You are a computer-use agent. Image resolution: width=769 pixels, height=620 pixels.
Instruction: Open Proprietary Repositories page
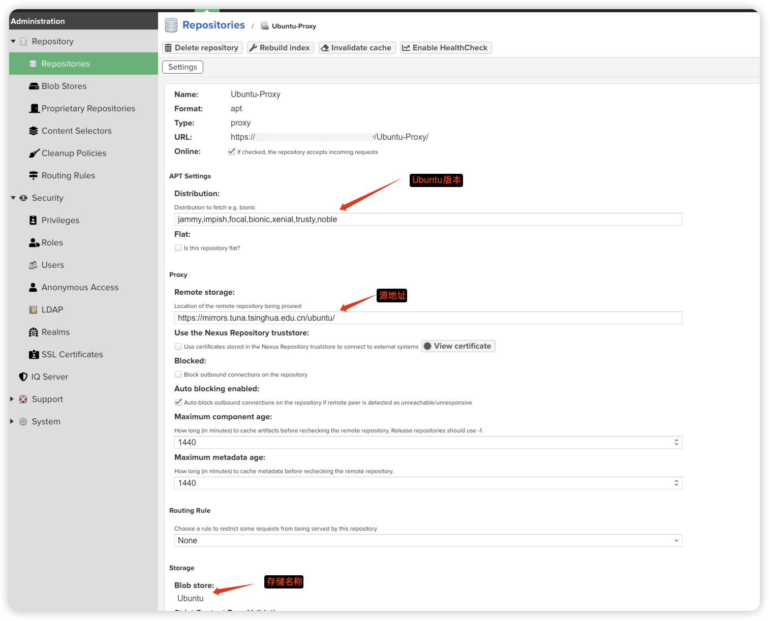coord(83,109)
